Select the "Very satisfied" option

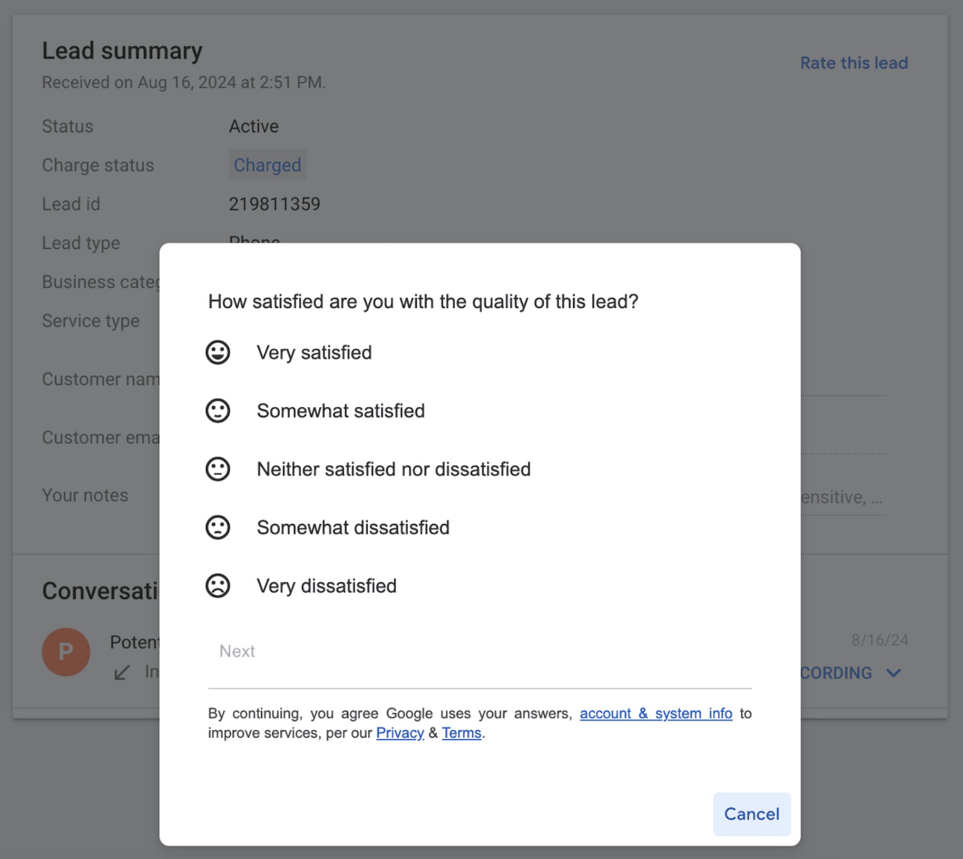(314, 353)
